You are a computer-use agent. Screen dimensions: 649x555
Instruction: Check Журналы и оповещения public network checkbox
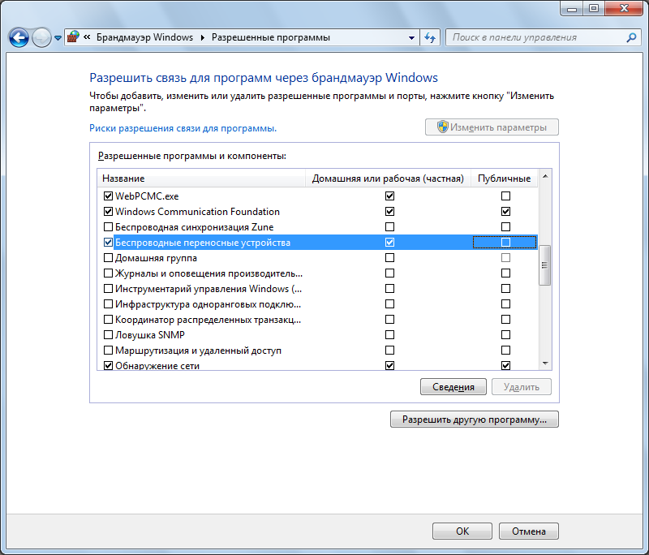[x=505, y=273]
